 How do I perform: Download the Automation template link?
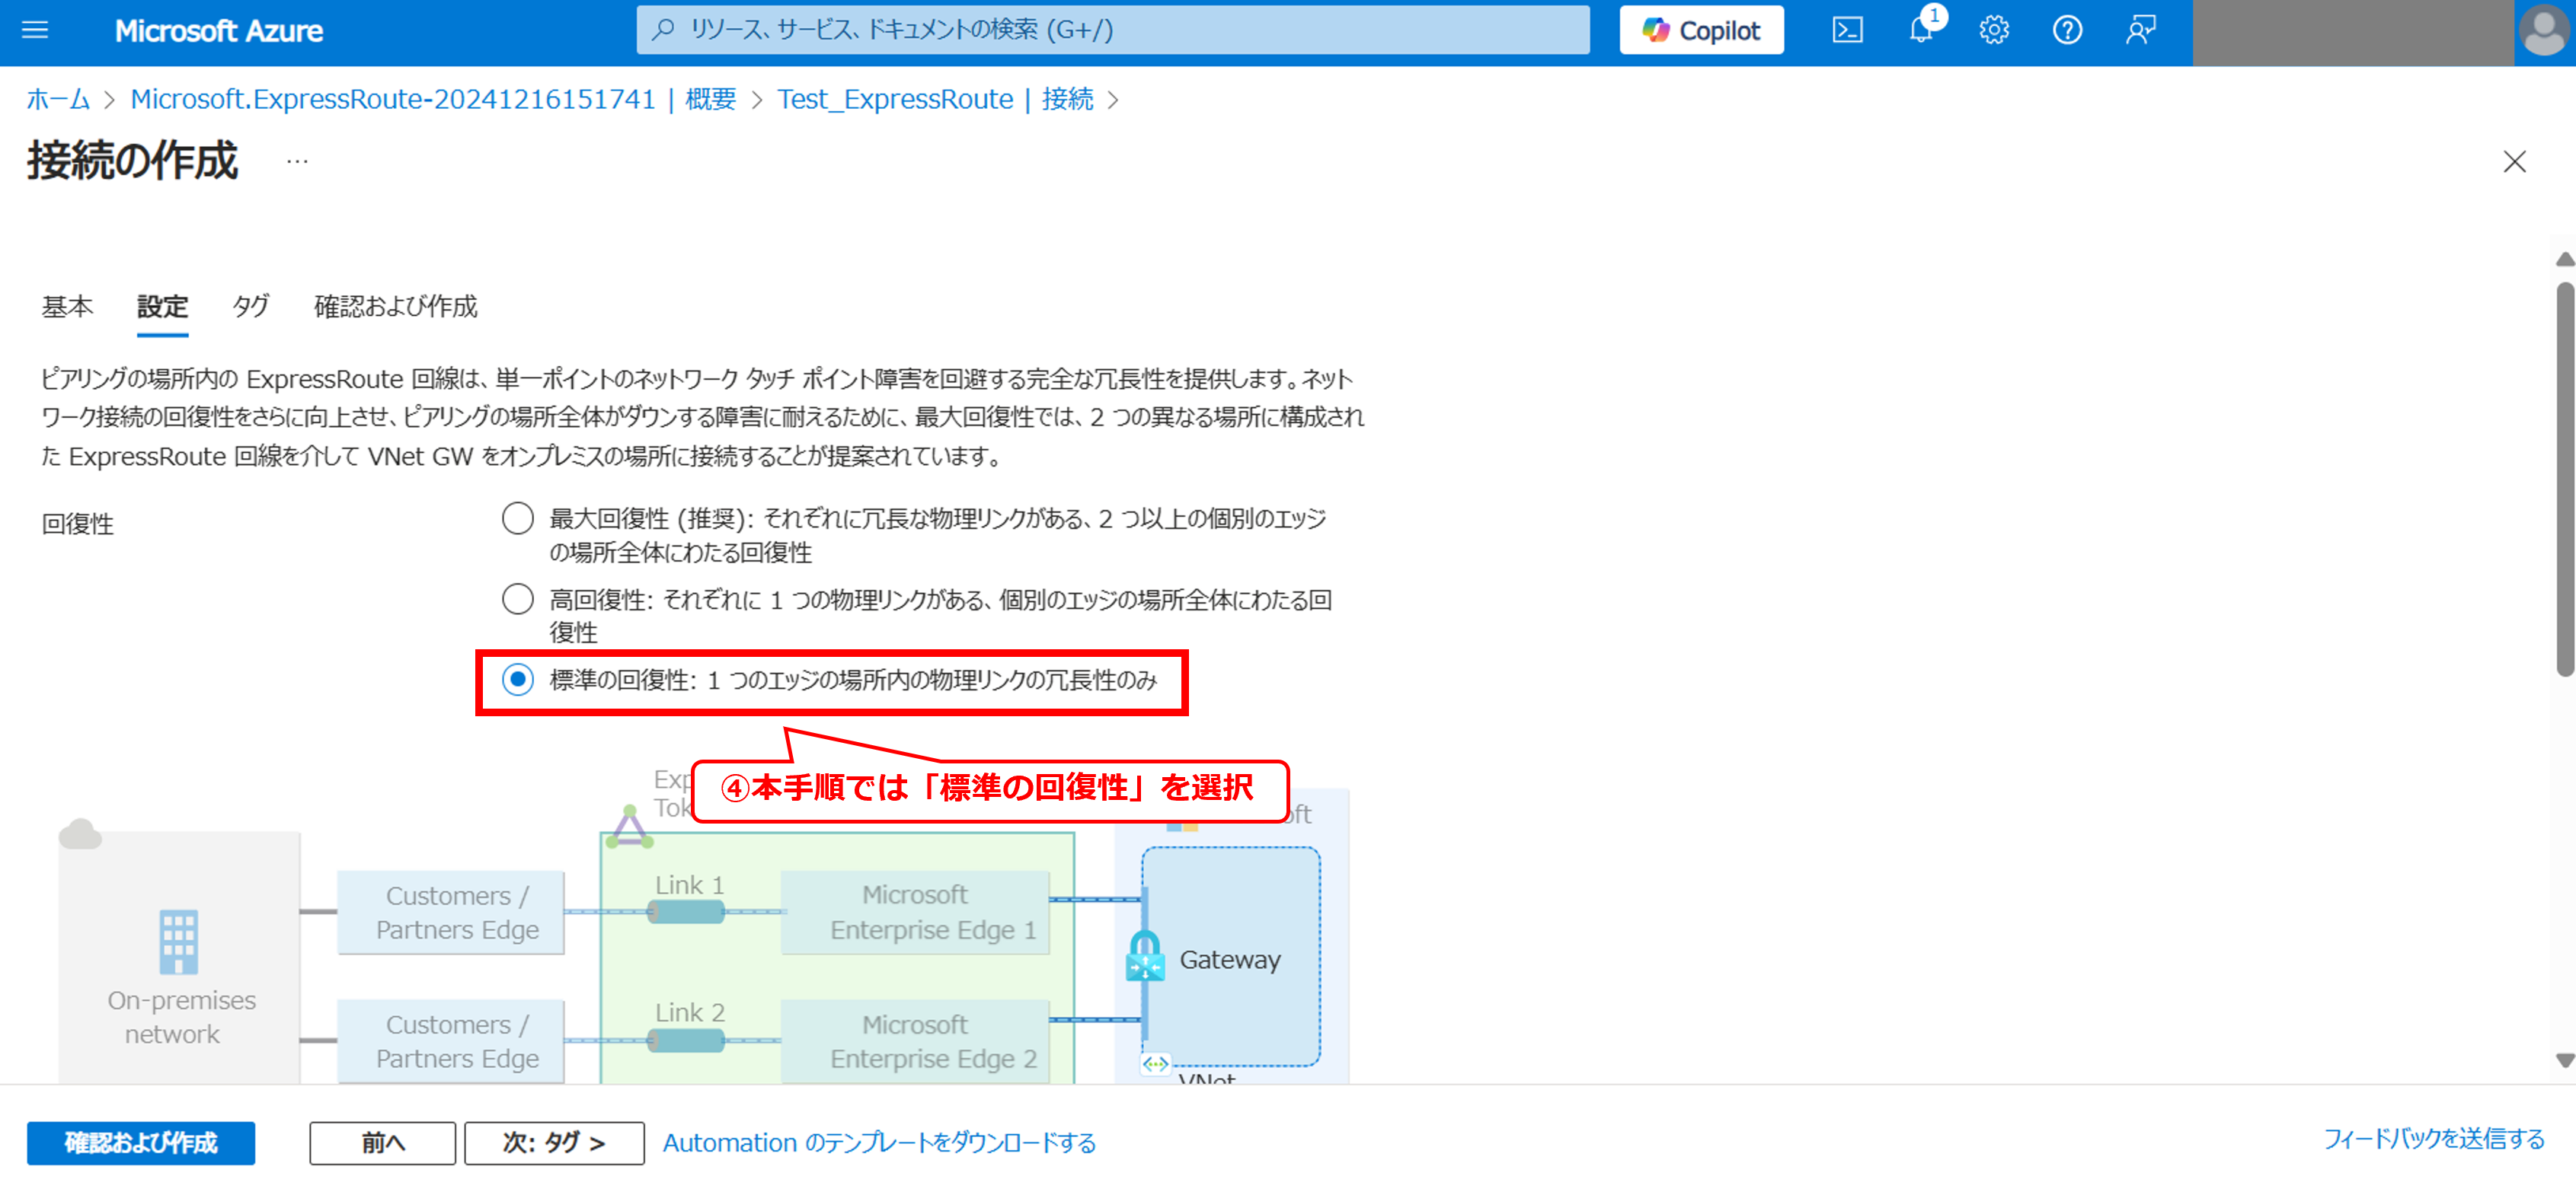879,1142
